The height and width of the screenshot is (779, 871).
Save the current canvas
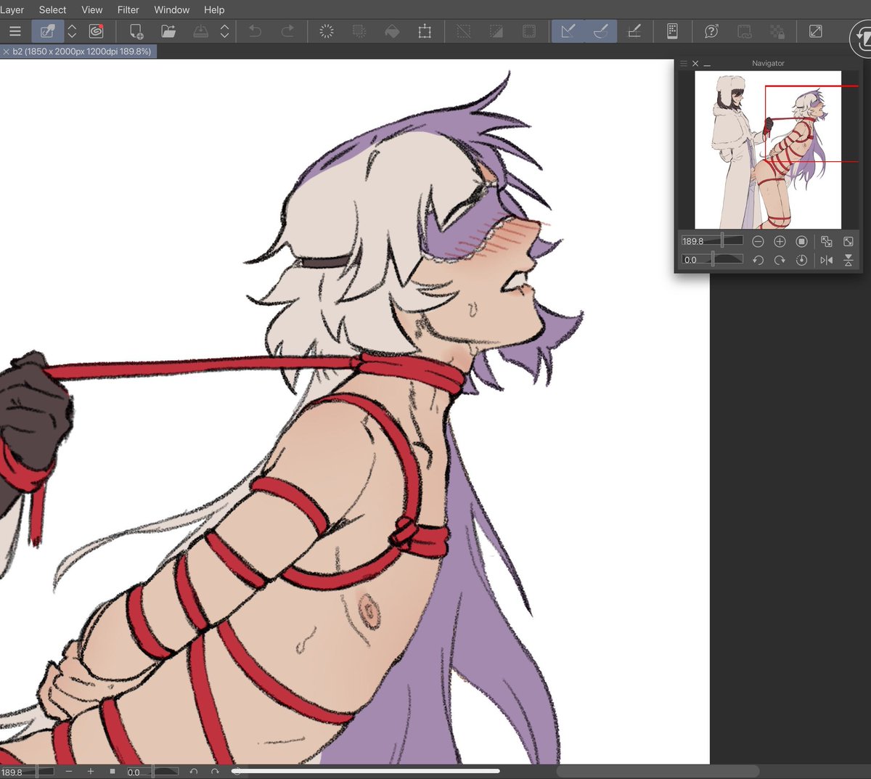click(201, 31)
